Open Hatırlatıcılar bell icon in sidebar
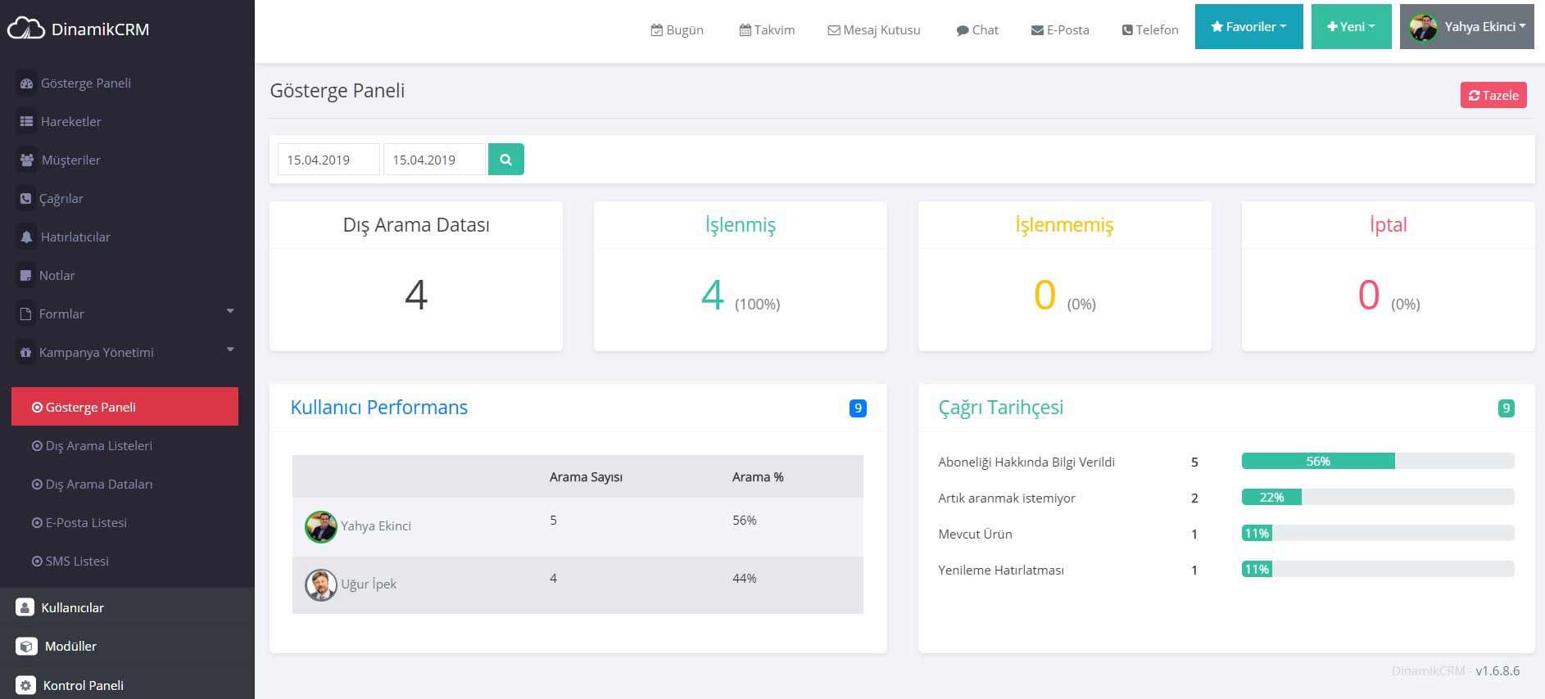This screenshot has width=1545, height=699. tap(26, 237)
